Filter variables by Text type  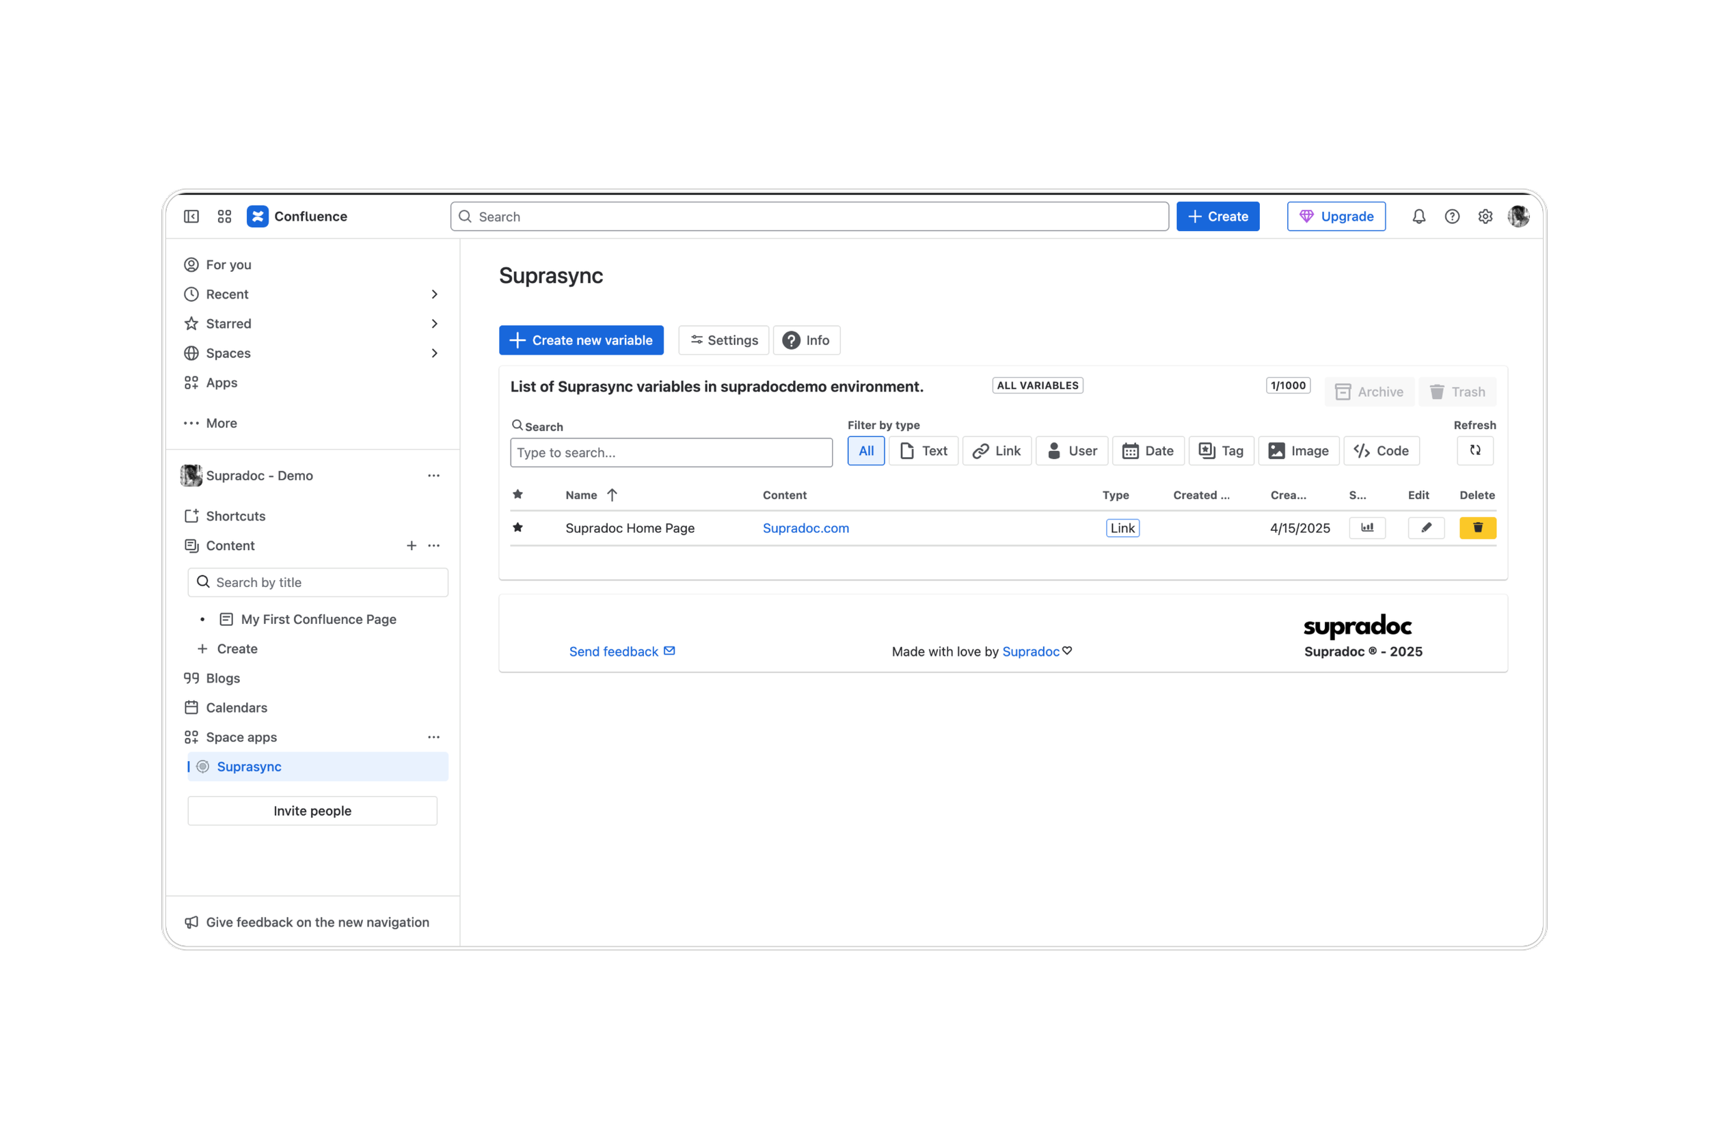coord(924,451)
